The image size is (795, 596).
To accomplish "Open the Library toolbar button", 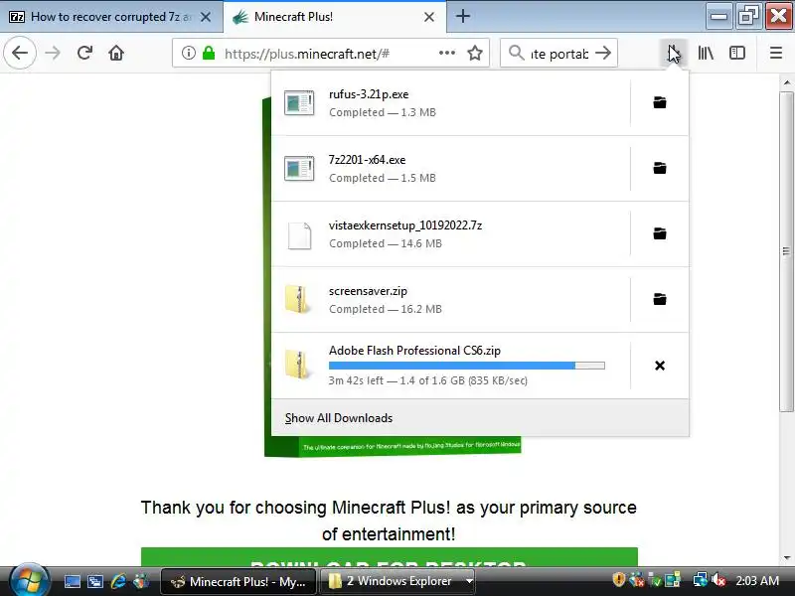I will pos(706,53).
